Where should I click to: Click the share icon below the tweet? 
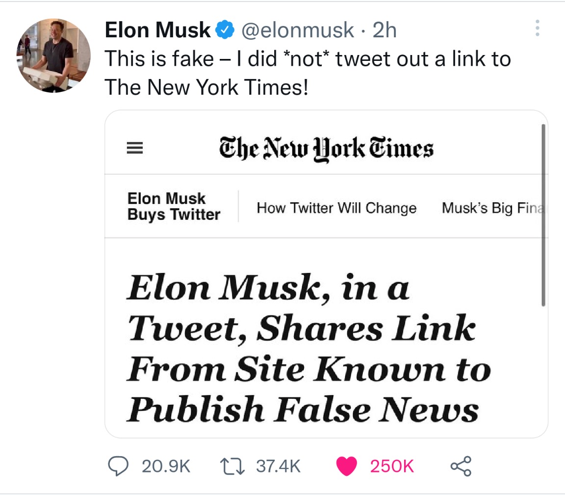point(461,466)
